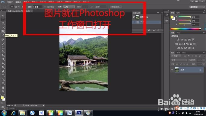206x116 pixels.
Task: Select the Quick Selection tool
Action: click(3, 27)
